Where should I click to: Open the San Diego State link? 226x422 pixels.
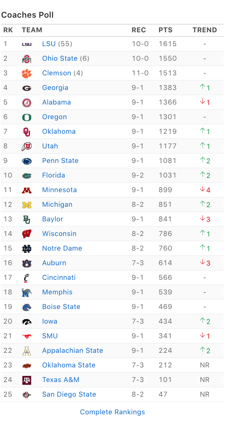(69, 394)
